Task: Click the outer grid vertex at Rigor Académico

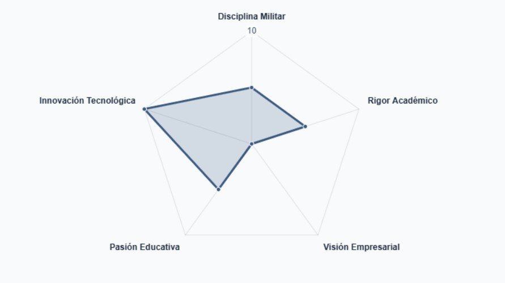Action: (x=359, y=109)
